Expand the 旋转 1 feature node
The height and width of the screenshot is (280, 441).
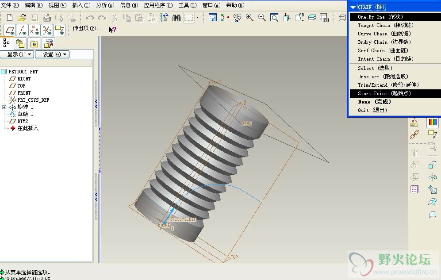click(4, 107)
